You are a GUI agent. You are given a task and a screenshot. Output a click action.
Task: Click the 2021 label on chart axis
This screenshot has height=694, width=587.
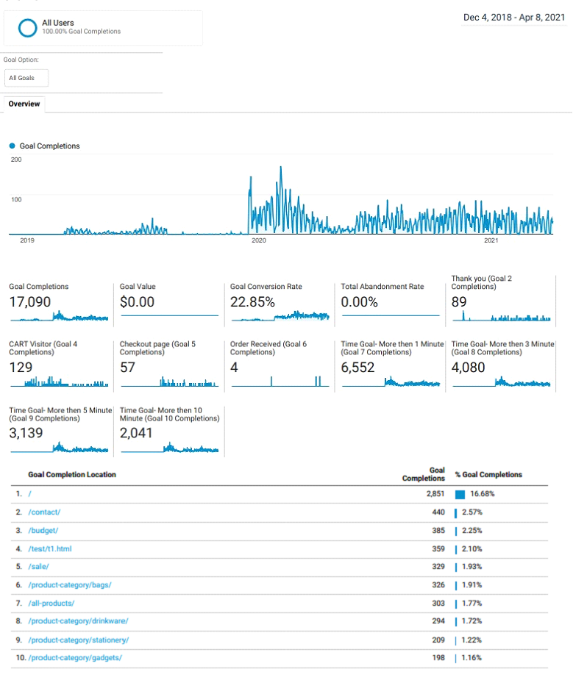click(491, 240)
